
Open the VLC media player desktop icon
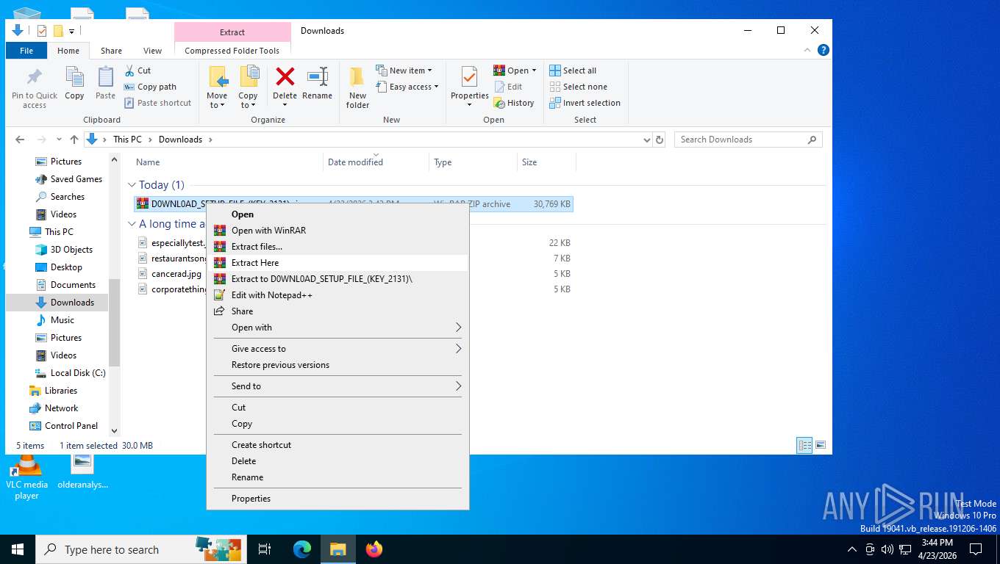point(26,477)
